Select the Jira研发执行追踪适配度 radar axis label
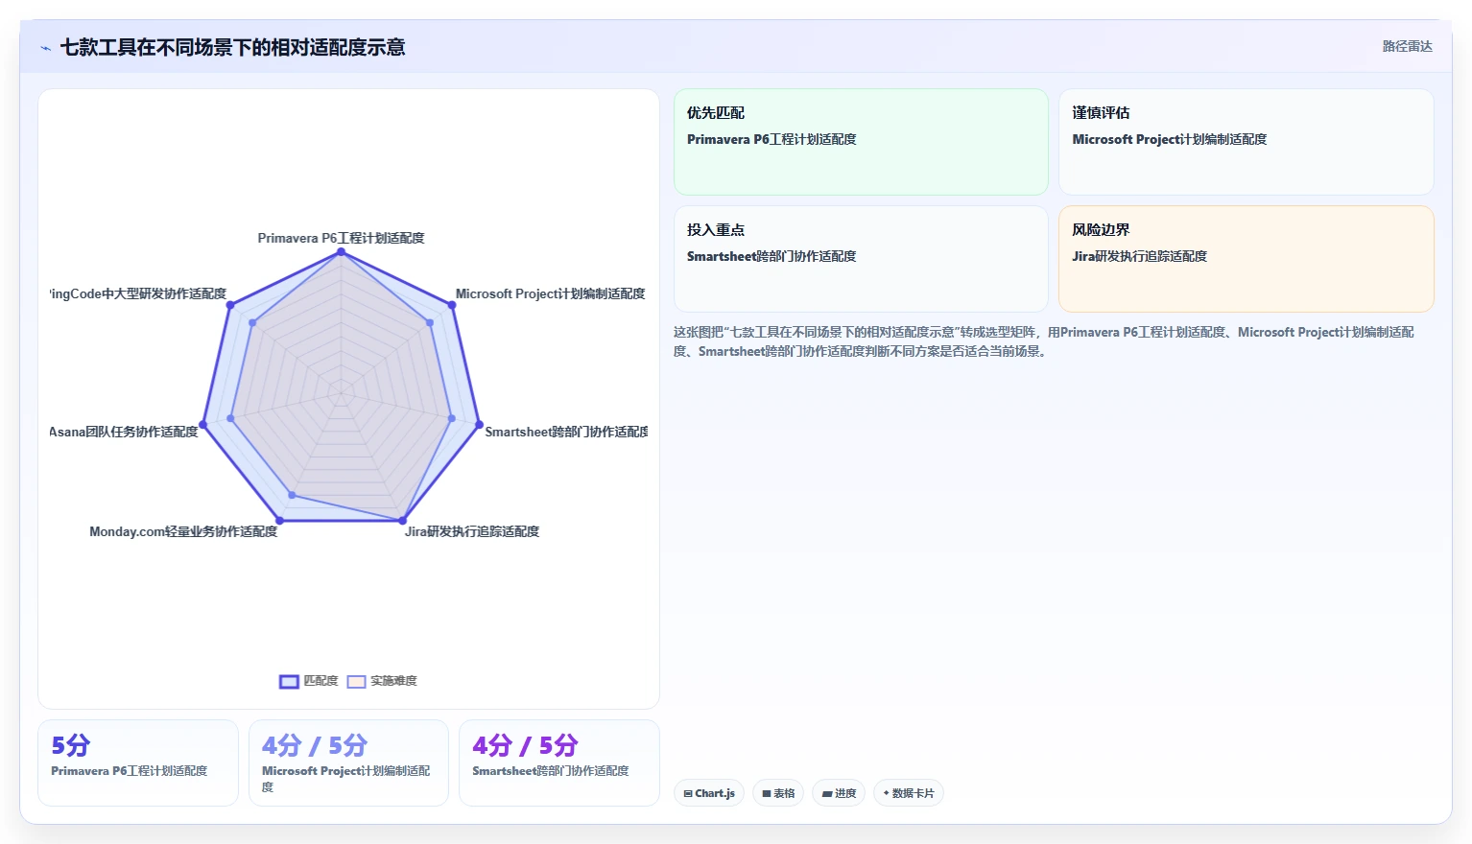The width and height of the screenshot is (1472, 844). (472, 531)
